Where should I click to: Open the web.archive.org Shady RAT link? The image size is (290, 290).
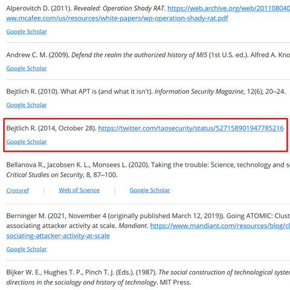point(228,8)
